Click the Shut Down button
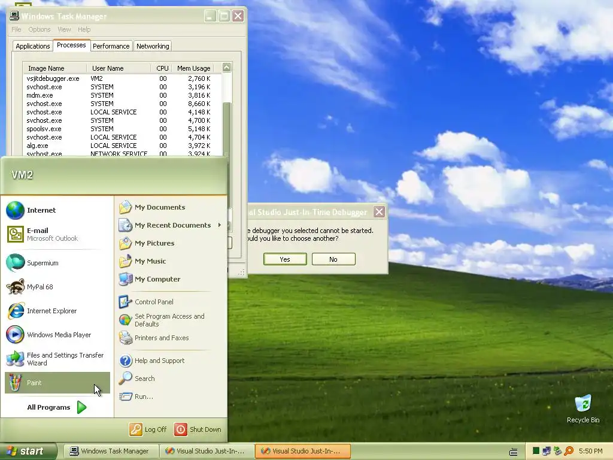The image size is (613, 460). click(x=198, y=429)
